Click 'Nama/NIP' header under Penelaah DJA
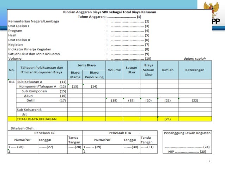This screenshot has height=169, width=225. pos(103,140)
